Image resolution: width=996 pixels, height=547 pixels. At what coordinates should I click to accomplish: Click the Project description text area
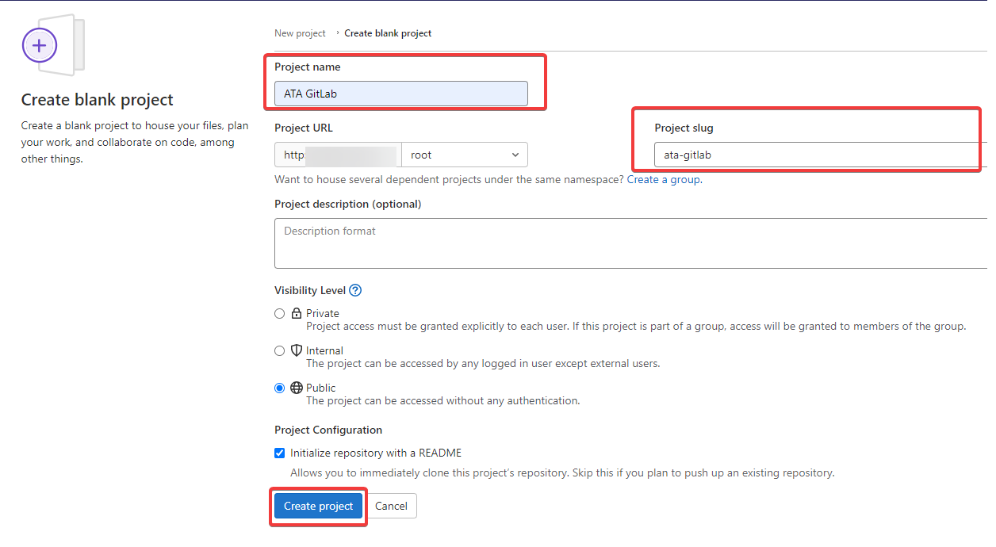[x=631, y=243]
